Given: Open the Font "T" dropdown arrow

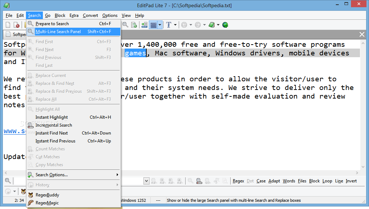Looking at the screenshot, I should (x=175, y=25).
